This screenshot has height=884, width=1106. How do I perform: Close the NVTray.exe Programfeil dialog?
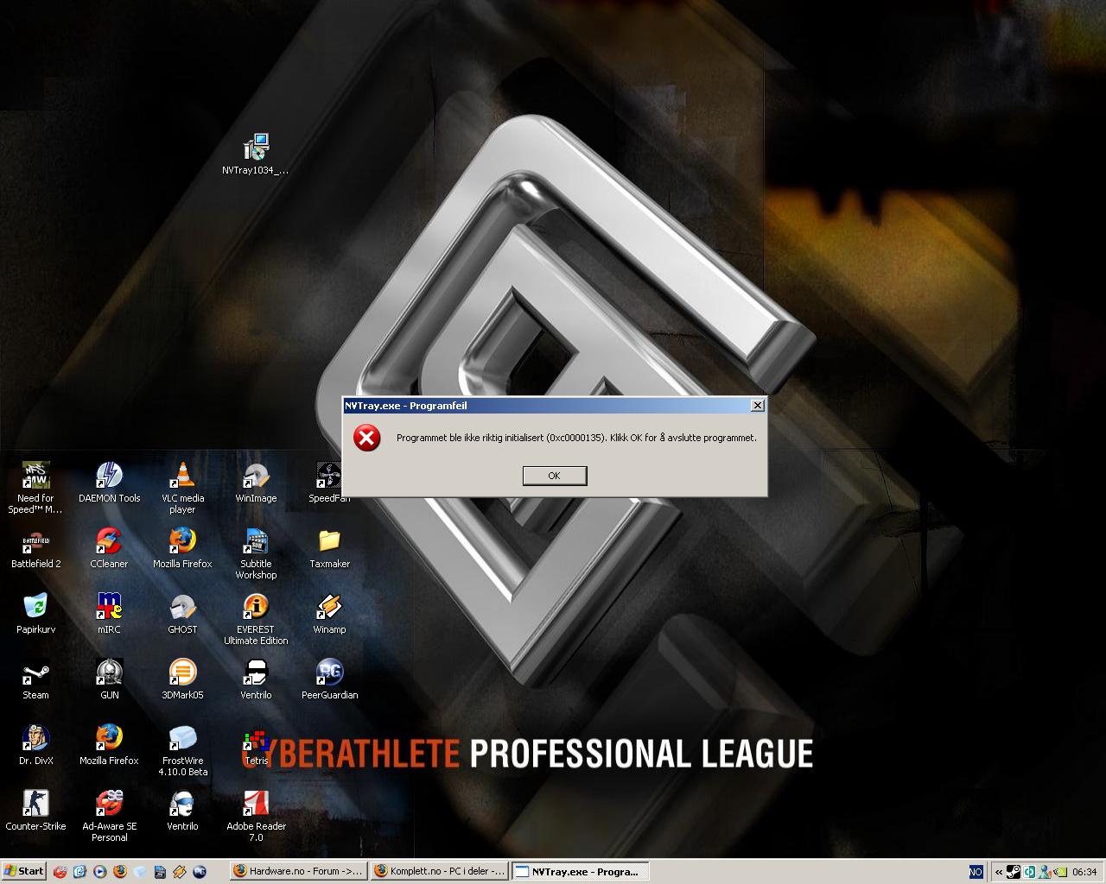(x=757, y=405)
